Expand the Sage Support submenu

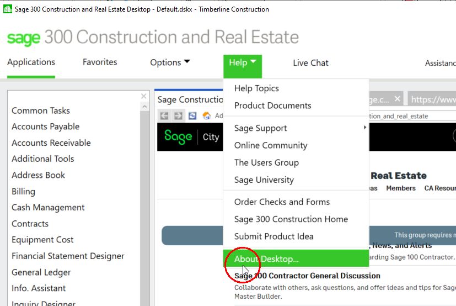coord(296,128)
